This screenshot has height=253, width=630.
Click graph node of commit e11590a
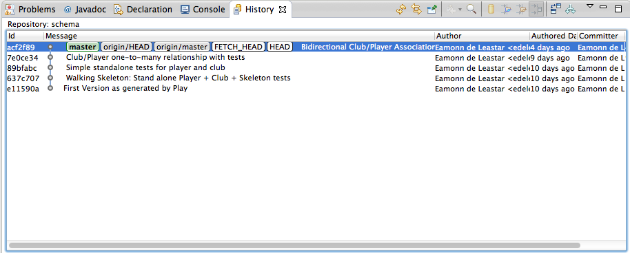[x=50, y=88]
